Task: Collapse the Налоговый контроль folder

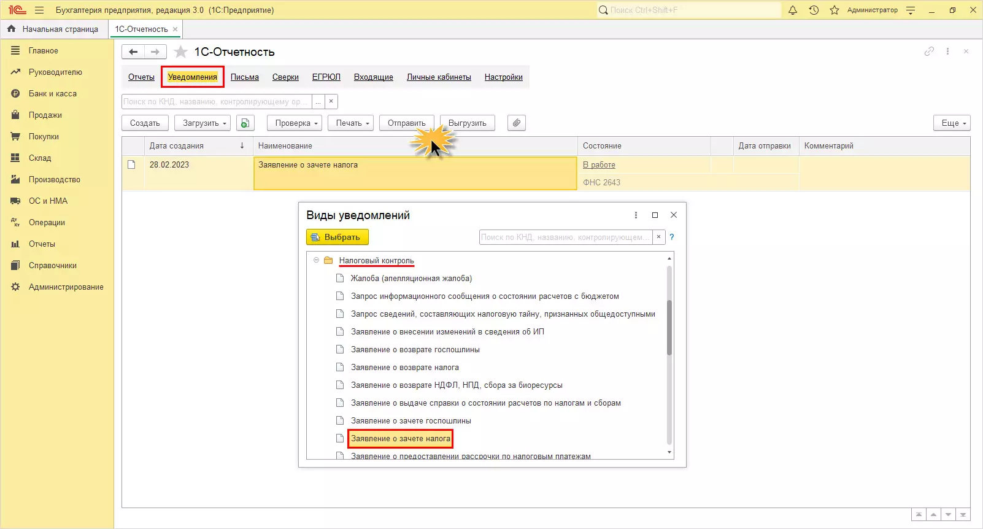Action: click(x=317, y=261)
